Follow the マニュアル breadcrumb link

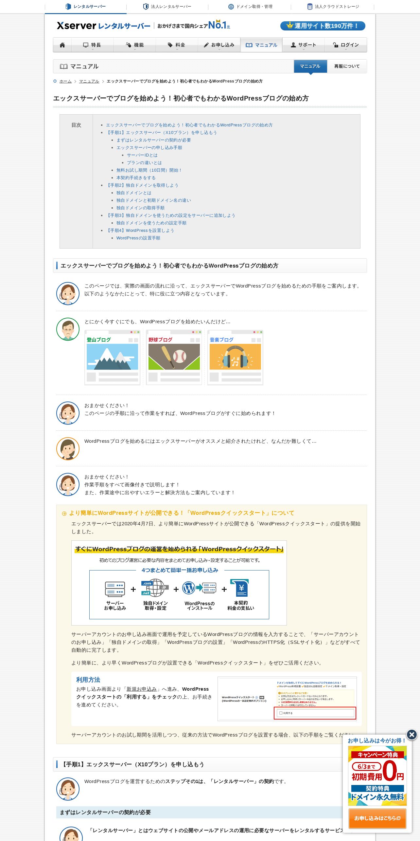(89, 81)
